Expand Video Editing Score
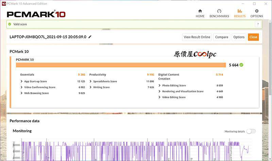The width and height of the screenshot is (272, 161). click(x=159, y=97)
